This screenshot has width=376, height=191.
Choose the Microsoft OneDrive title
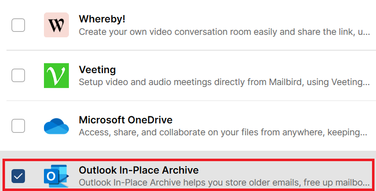click(126, 120)
